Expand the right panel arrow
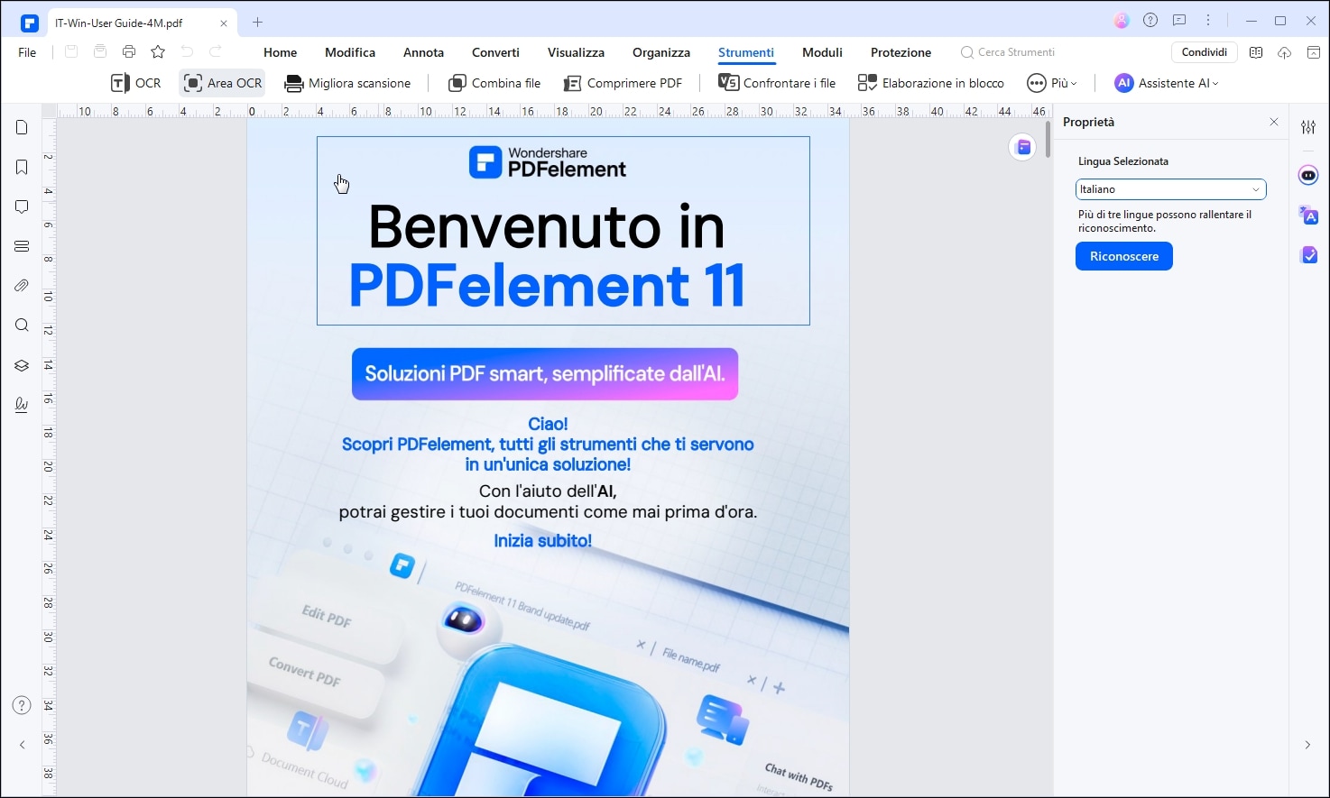The height and width of the screenshot is (798, 1330). pos(1307,745)
